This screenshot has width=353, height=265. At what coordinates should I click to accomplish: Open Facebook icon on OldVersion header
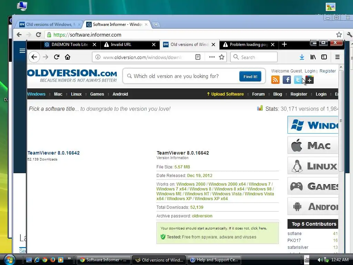(286, 80)
